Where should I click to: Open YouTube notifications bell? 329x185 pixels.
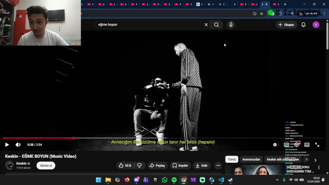[304, 25]
